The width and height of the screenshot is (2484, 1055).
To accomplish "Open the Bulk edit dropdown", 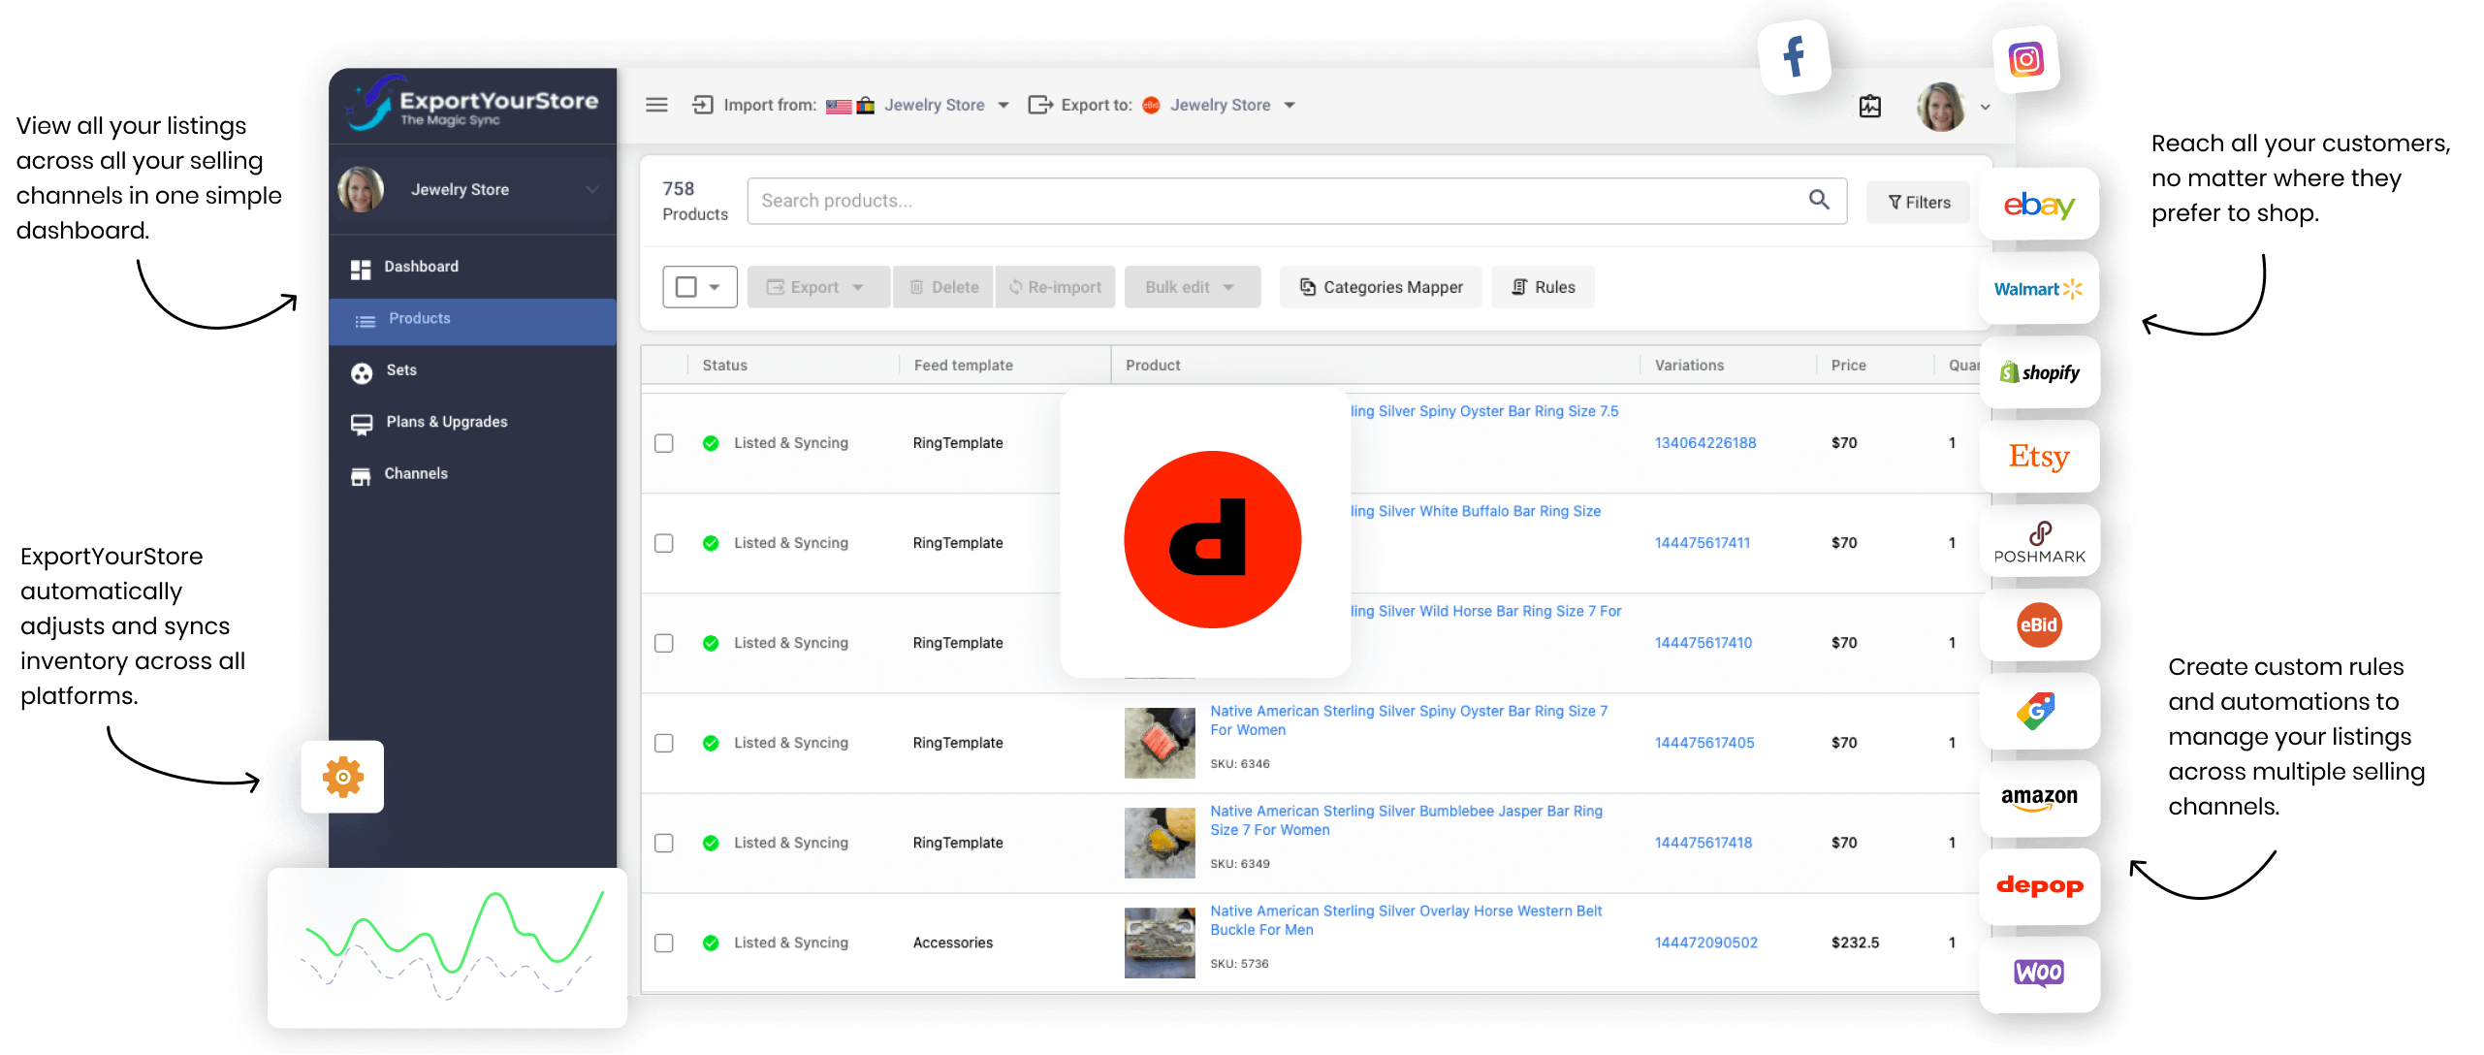I will point(1192,287).
